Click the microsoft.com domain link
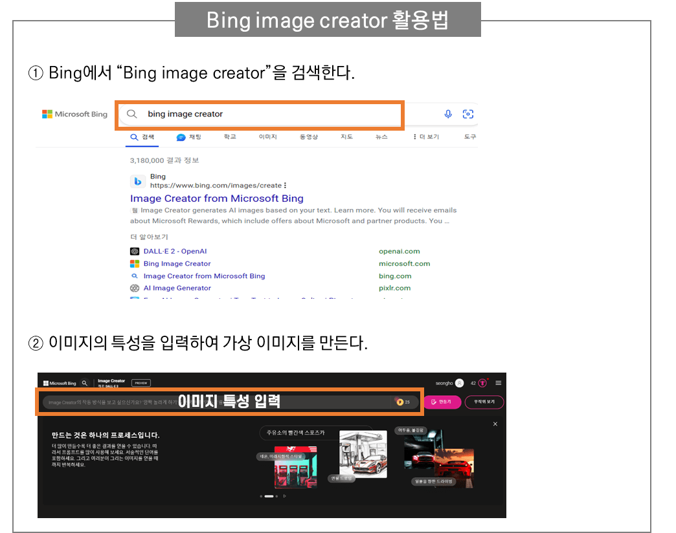This screenshot has width=676, height=533. [405, 263]
